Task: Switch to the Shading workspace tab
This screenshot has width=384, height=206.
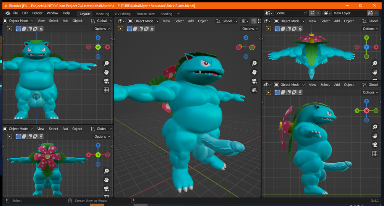Action: [x=166, y=14]
